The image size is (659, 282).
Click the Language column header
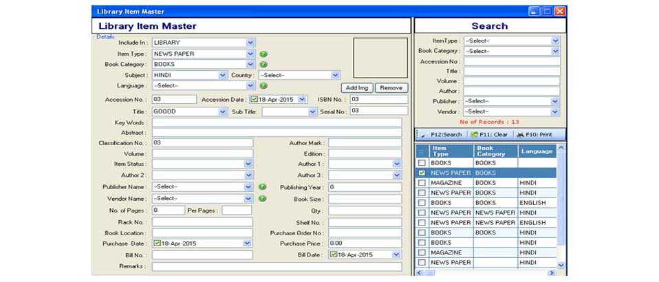537,151
